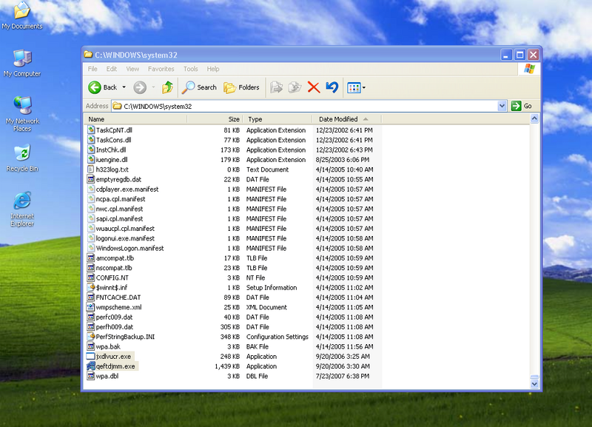This screenshot has width=592, height=427.
Task: Click the Copy To toolbar icon
Action: click(x=295, y=87)
